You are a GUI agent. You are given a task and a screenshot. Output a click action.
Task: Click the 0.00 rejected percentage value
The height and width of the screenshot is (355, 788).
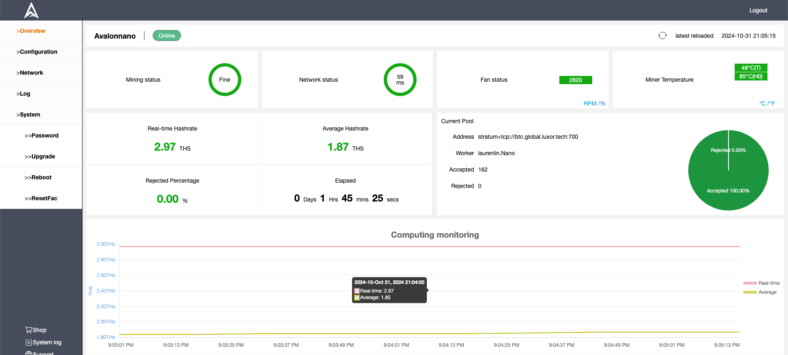167,199
